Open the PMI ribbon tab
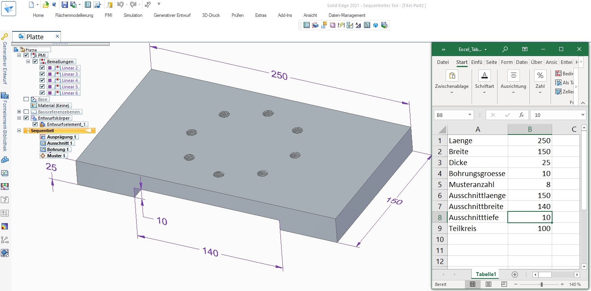591x291 pixels. [x=108, y=15]
